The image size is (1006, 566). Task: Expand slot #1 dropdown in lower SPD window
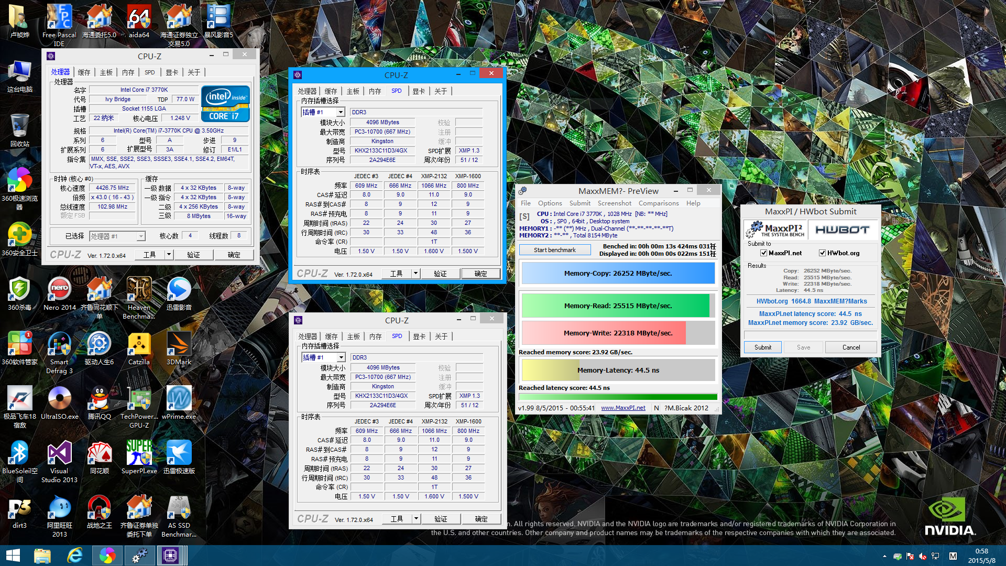point(341,357)
